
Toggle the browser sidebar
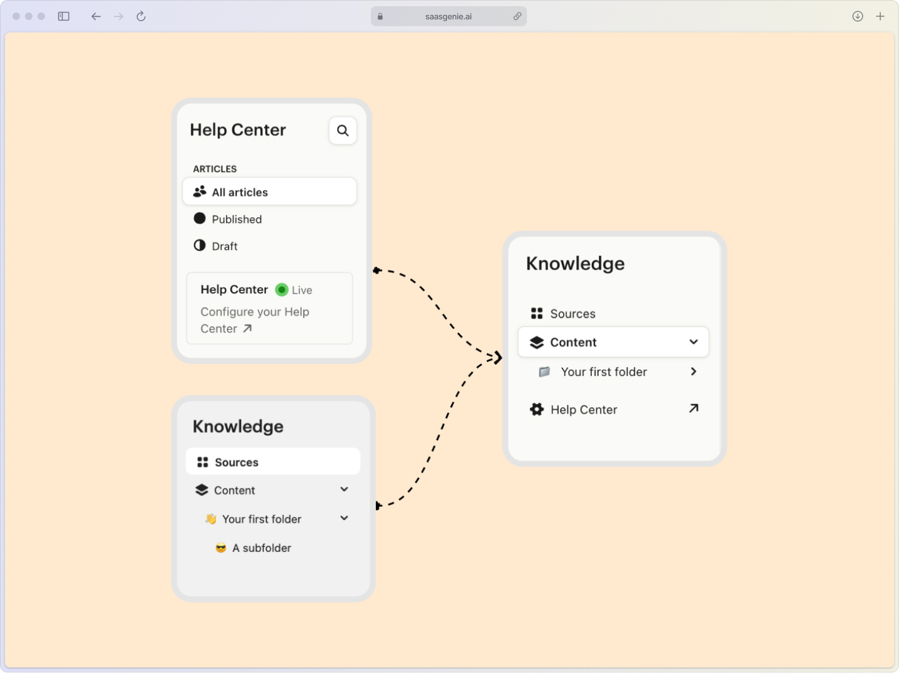point(63,16)
